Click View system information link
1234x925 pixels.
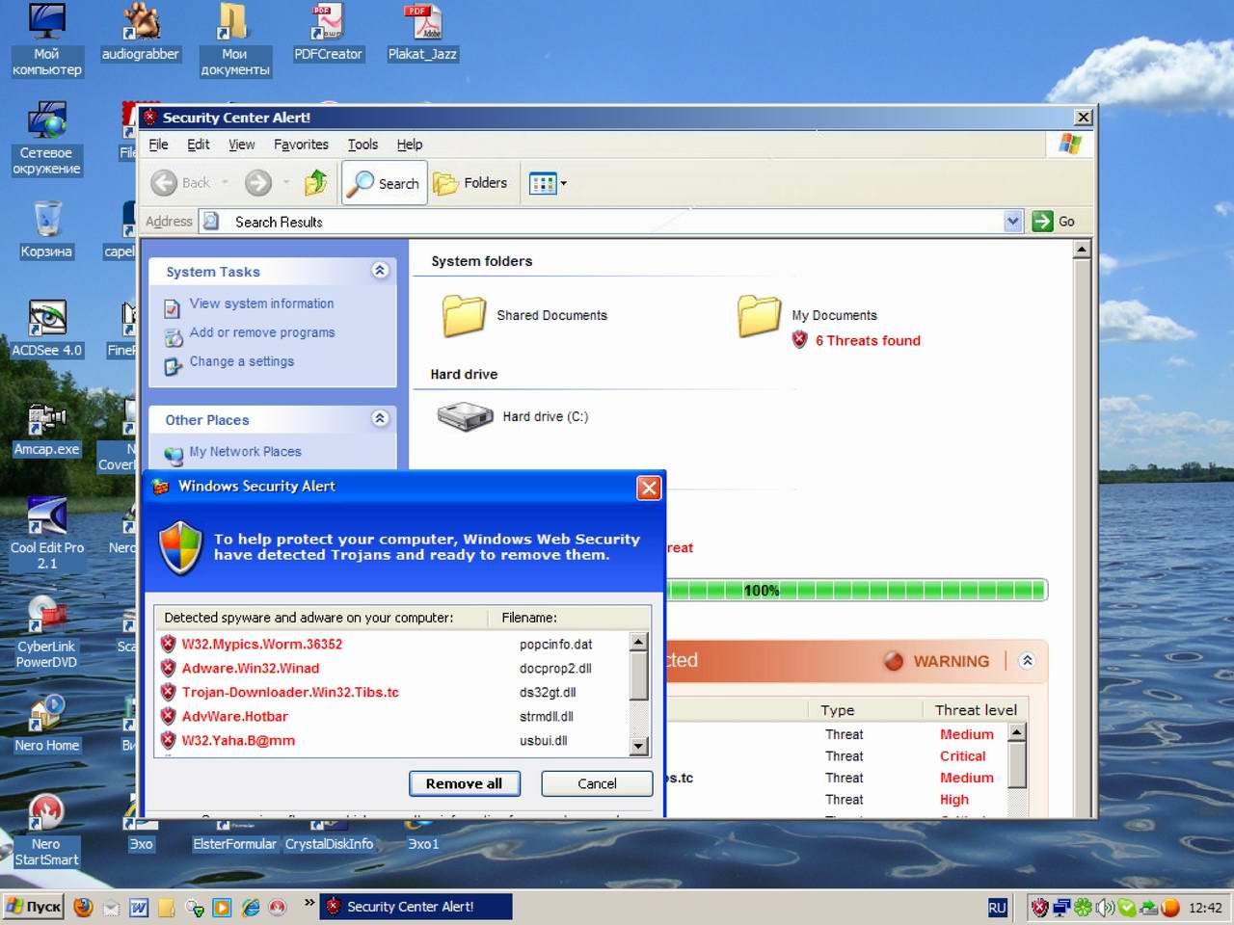tap(261, 304)
